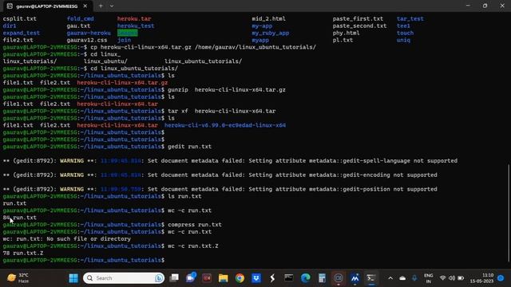The width and height of the screenshot is (511, 287).
Task: Launch Microsoft Edge from the taskbar
Action: pyautogui.click(x=305, y=278)
